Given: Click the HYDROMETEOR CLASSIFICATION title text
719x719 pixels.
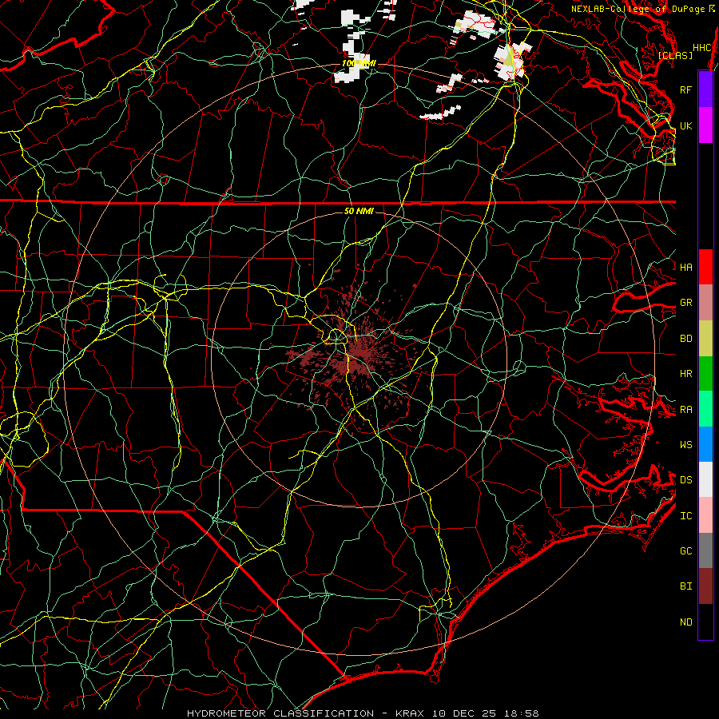Looking at the screenshot, I should [280, 713].
